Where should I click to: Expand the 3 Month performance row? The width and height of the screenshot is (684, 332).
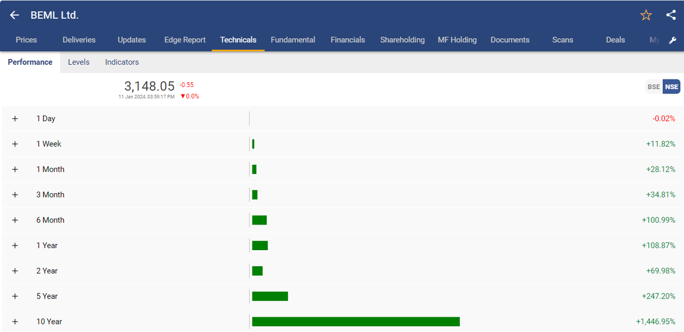point(15,194)
